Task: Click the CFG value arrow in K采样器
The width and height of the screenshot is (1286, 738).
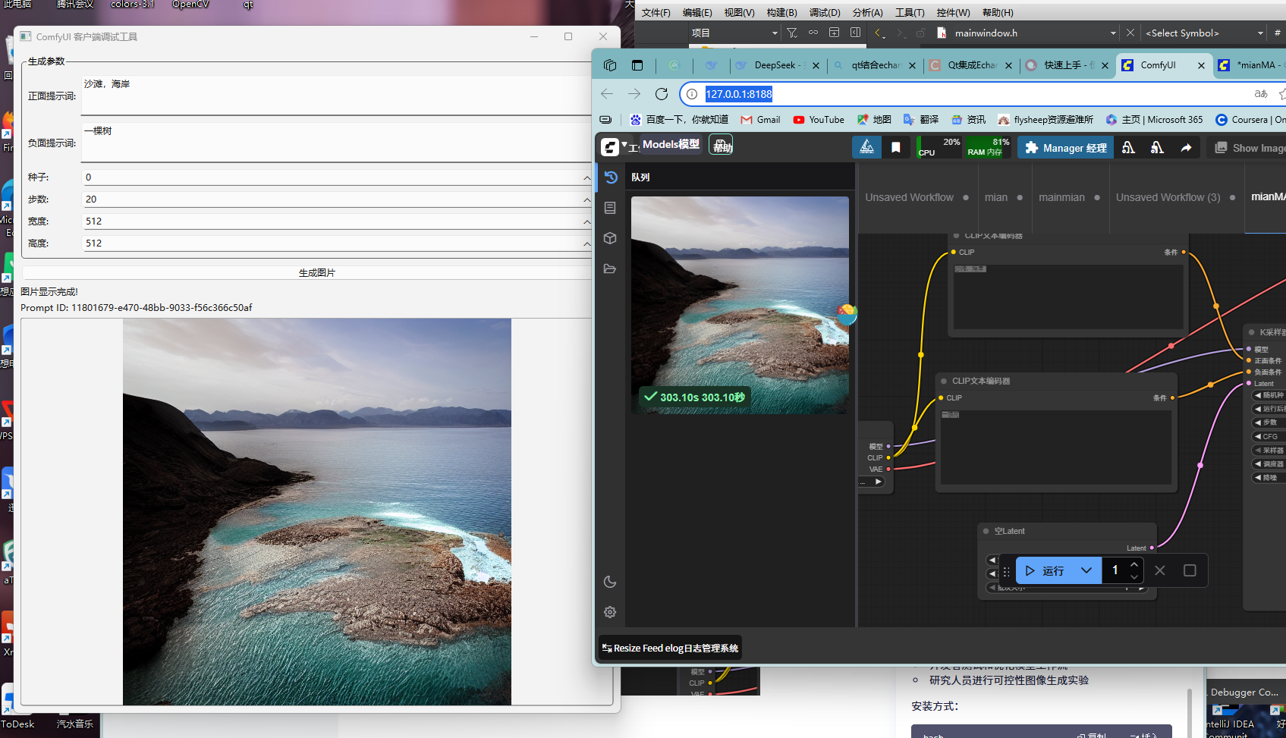Action: 1257,436
